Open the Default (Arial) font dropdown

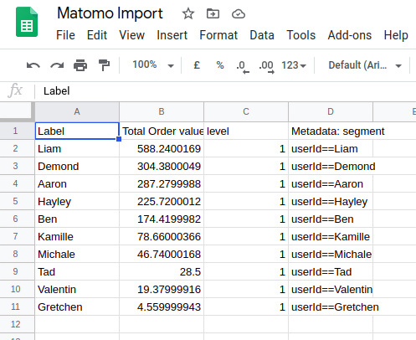click(x=365, y=65)
